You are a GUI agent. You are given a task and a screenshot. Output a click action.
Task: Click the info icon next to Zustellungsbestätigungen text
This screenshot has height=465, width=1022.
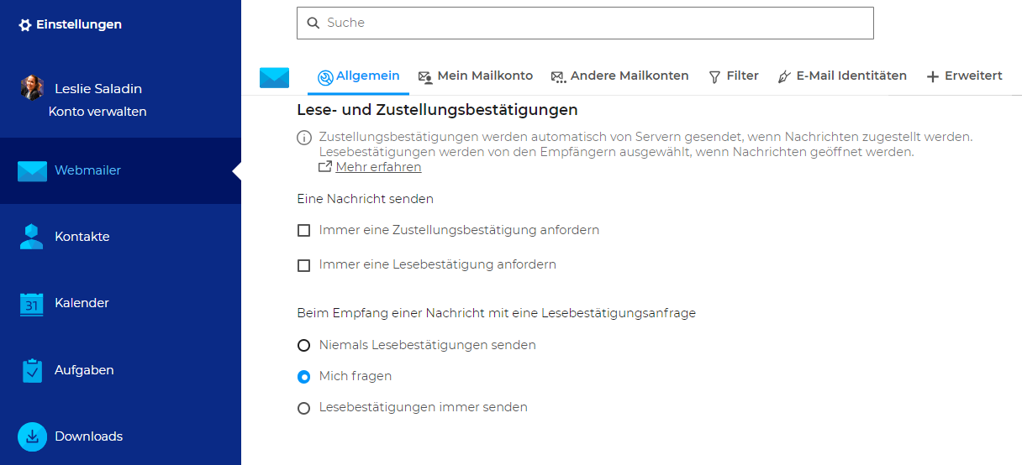coord(304,138)
